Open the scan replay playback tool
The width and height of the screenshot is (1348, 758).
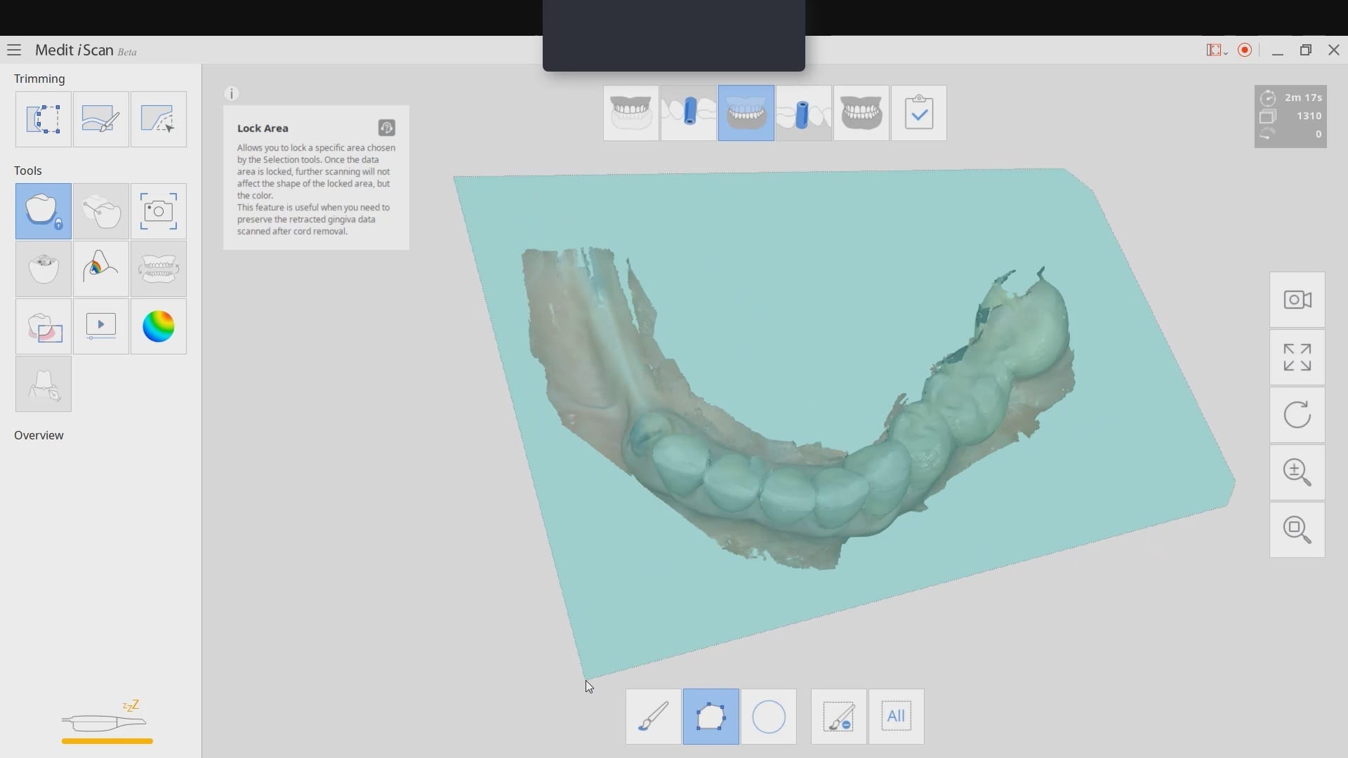pos(101,326)
